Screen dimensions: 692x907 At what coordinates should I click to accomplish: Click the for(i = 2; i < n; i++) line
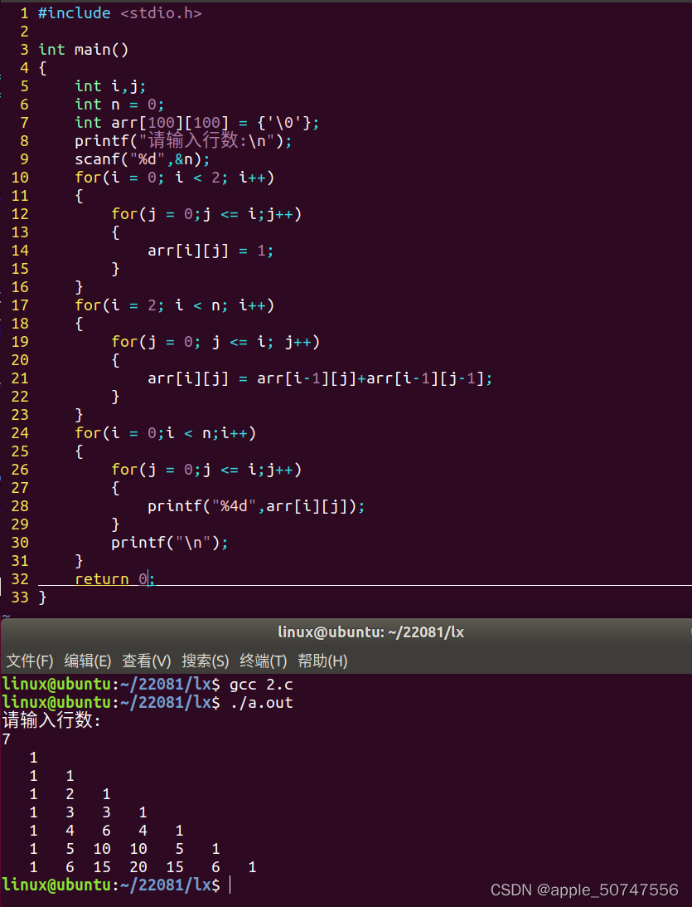point(174,305)
